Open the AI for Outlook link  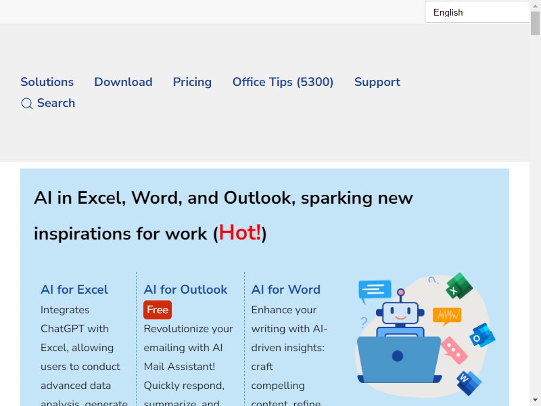pos(185,290)
